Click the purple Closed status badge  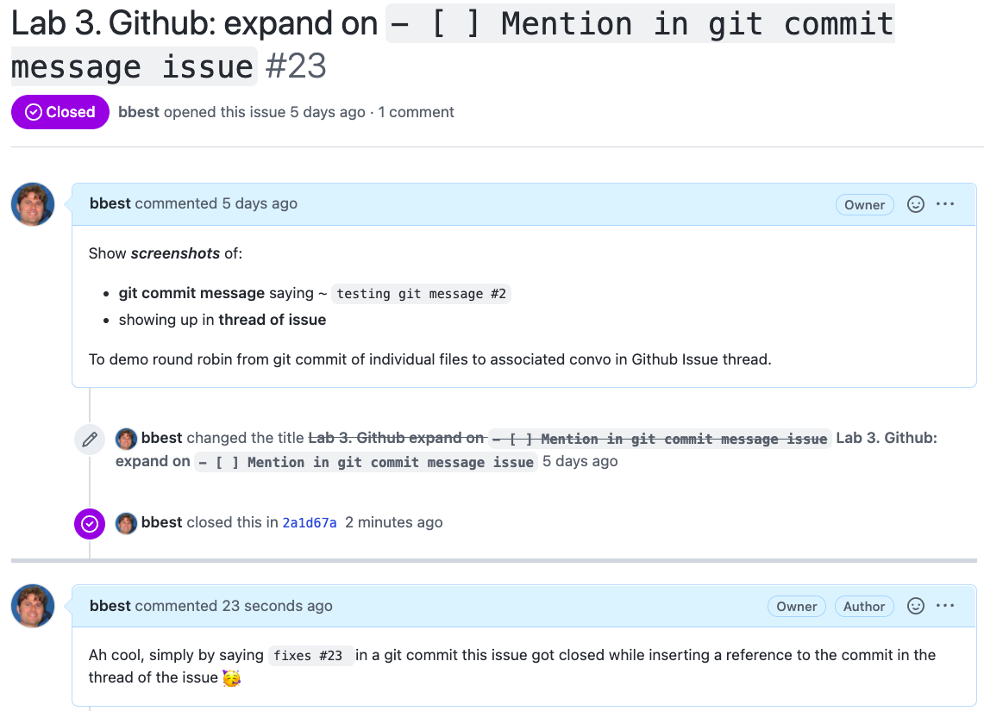[60, 112]
